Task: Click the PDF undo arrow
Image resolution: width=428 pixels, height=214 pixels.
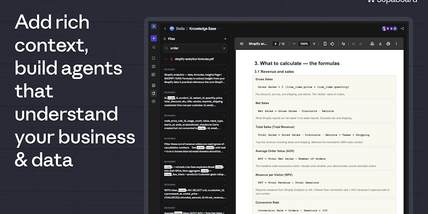Action: coord(354,43)
